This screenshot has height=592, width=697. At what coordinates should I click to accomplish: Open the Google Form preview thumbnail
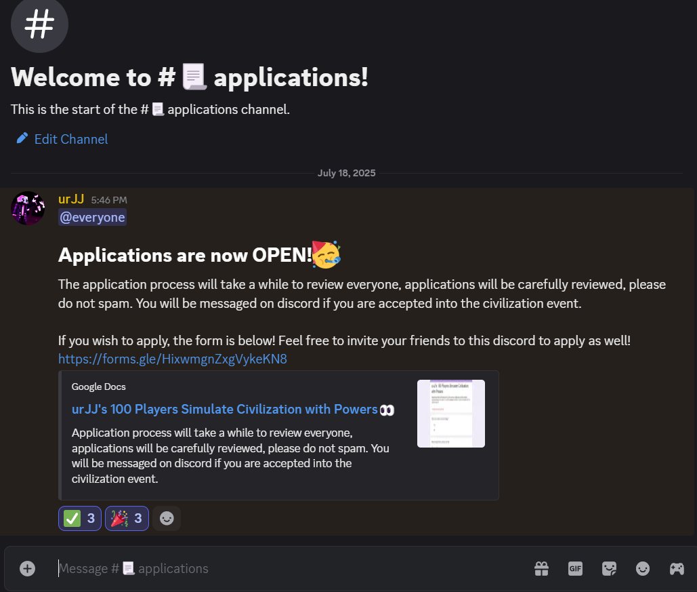450,414
